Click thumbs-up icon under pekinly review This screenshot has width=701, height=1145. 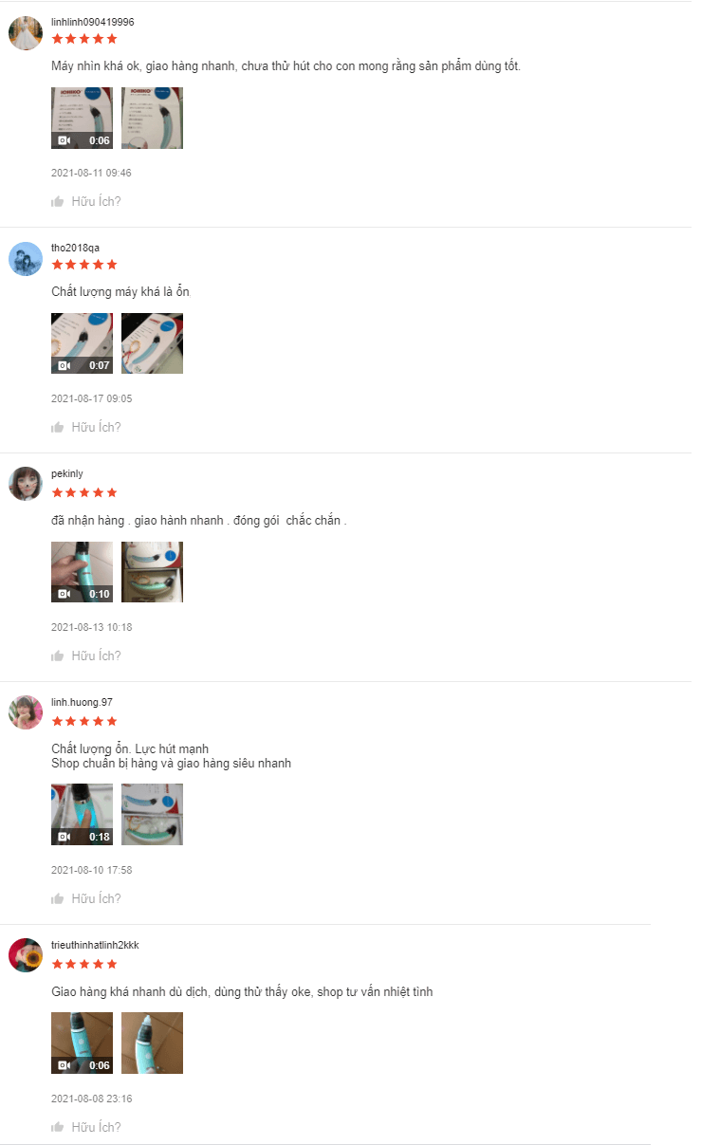pos(58,656)
